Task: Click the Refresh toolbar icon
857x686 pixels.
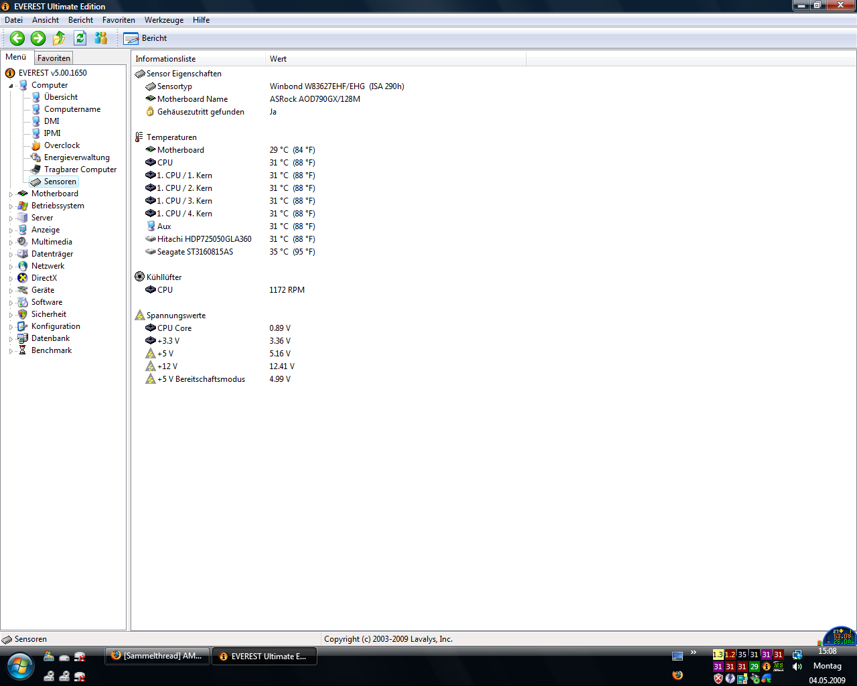Action: (80, 38)
